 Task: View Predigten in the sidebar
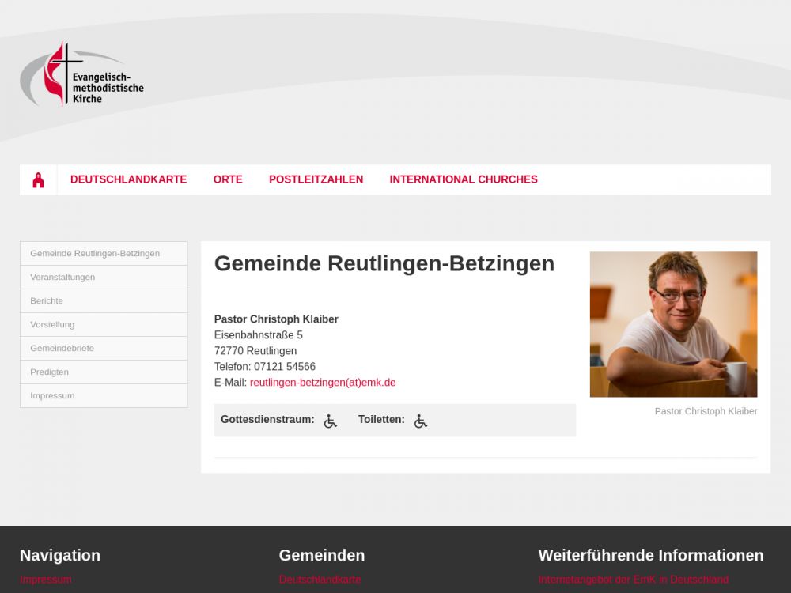click(x=104, y=372)
